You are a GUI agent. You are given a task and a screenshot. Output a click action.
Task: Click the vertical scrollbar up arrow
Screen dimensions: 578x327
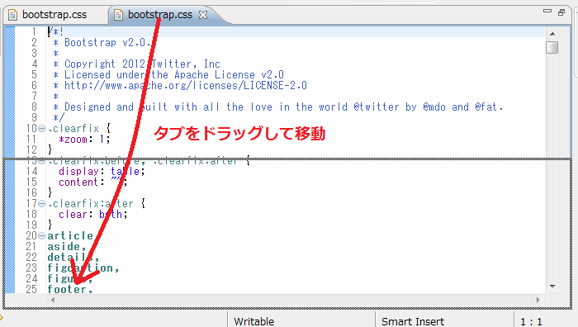pos(552,34)
